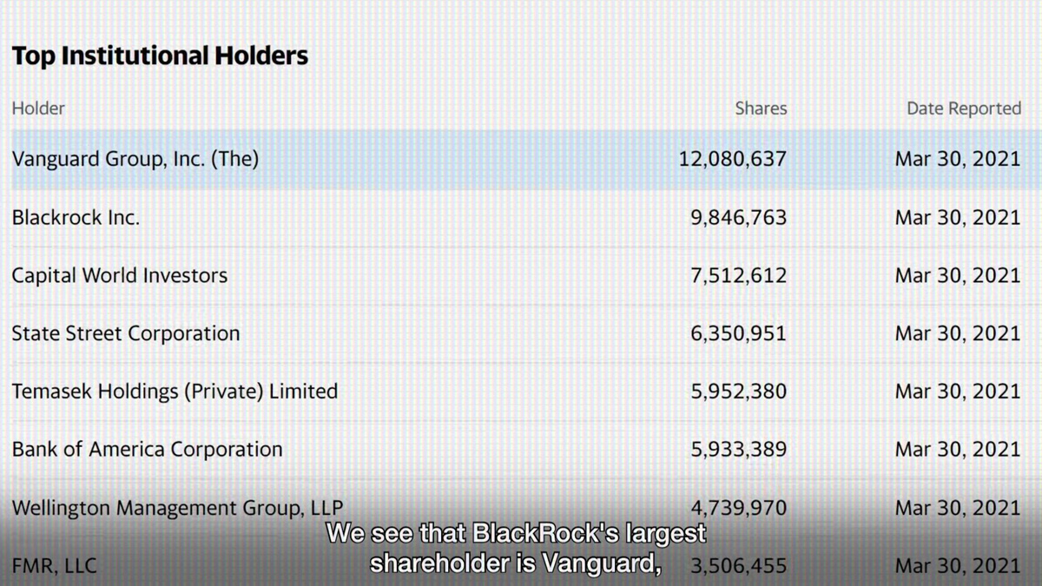Click the Date Reported column header
Screen dimensions: 1042x586
964,109
